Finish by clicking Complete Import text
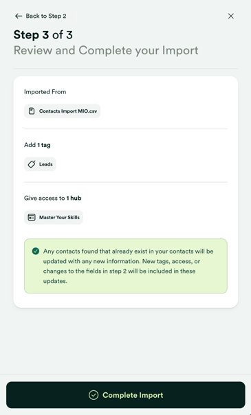Screen dimensions: 251x415 click(x=133, y=395)
